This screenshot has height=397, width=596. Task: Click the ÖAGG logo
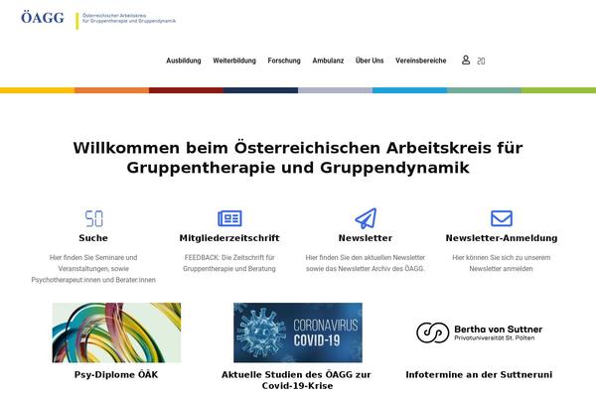pyautogui.click(x=43, y=18)
